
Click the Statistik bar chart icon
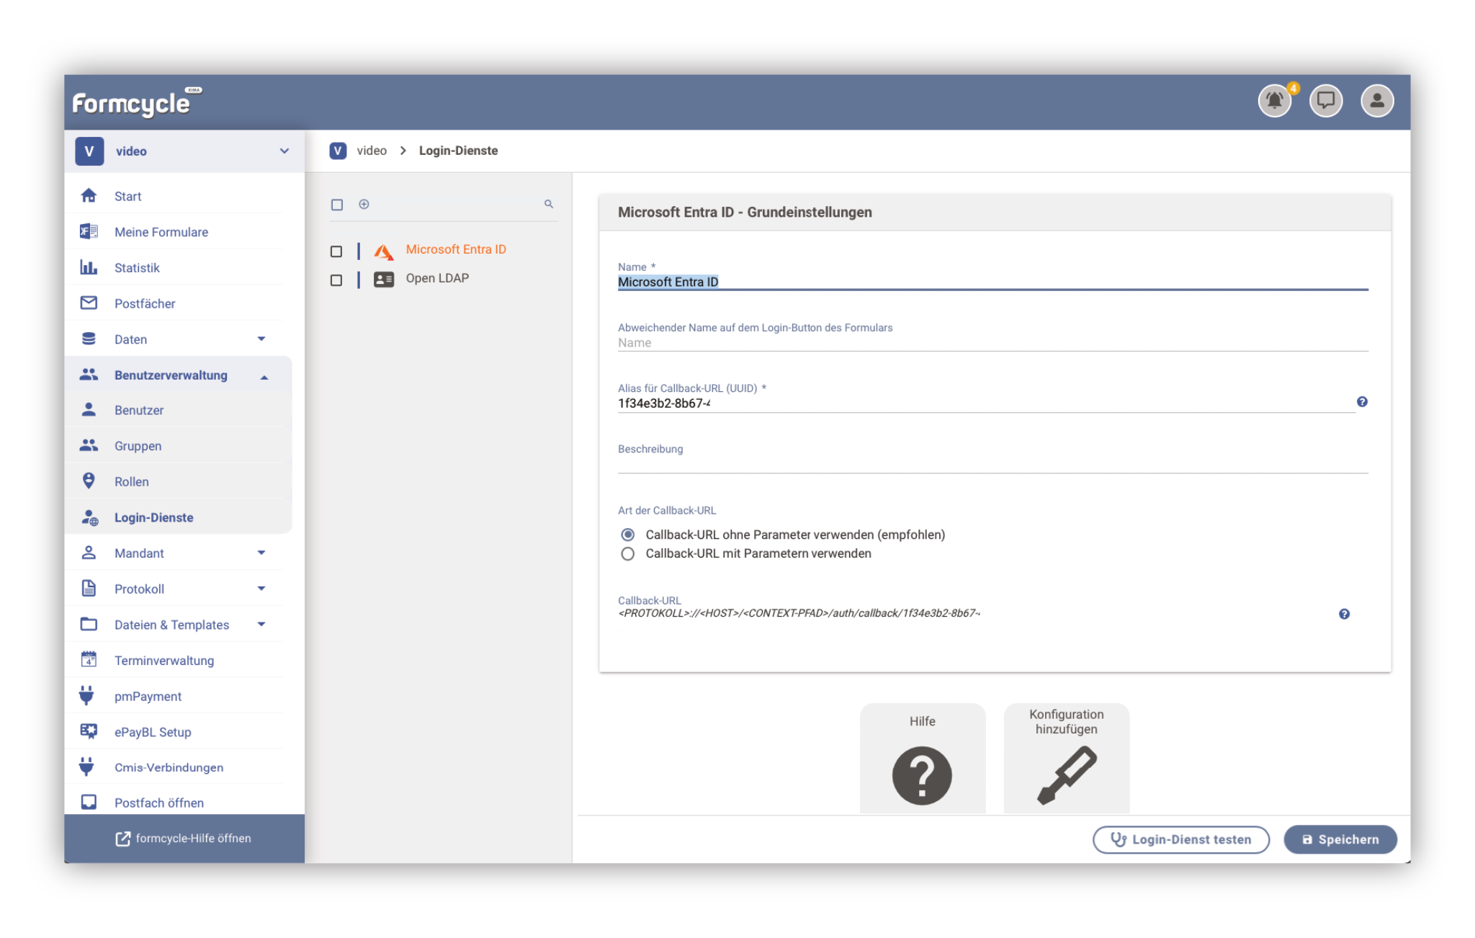coord(89,267)
